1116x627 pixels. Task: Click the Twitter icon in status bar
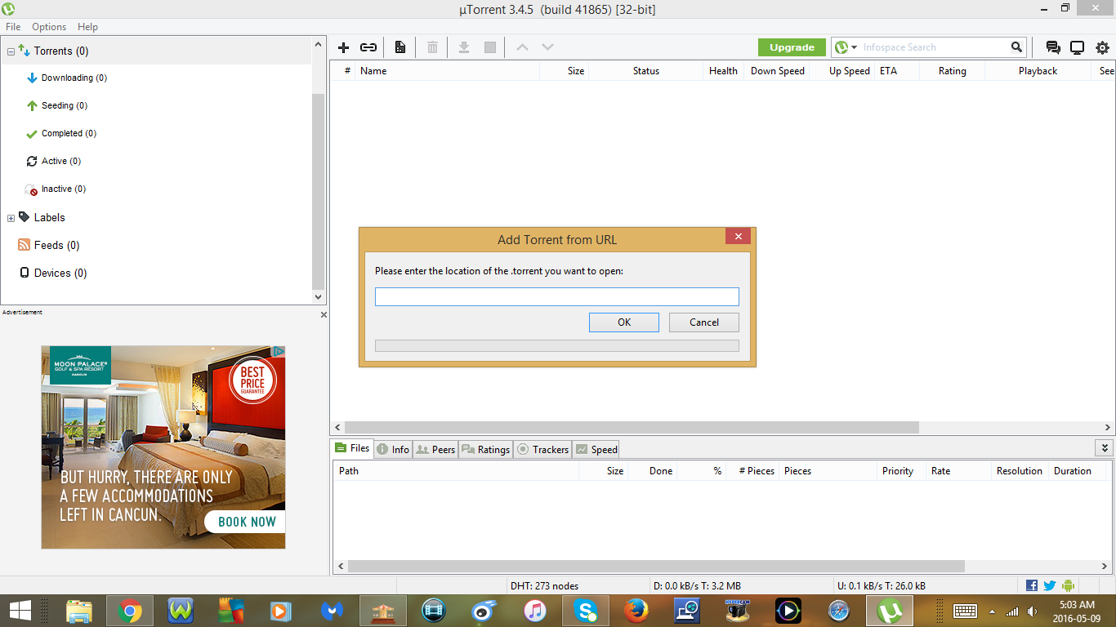click(x=1050, y=585)
